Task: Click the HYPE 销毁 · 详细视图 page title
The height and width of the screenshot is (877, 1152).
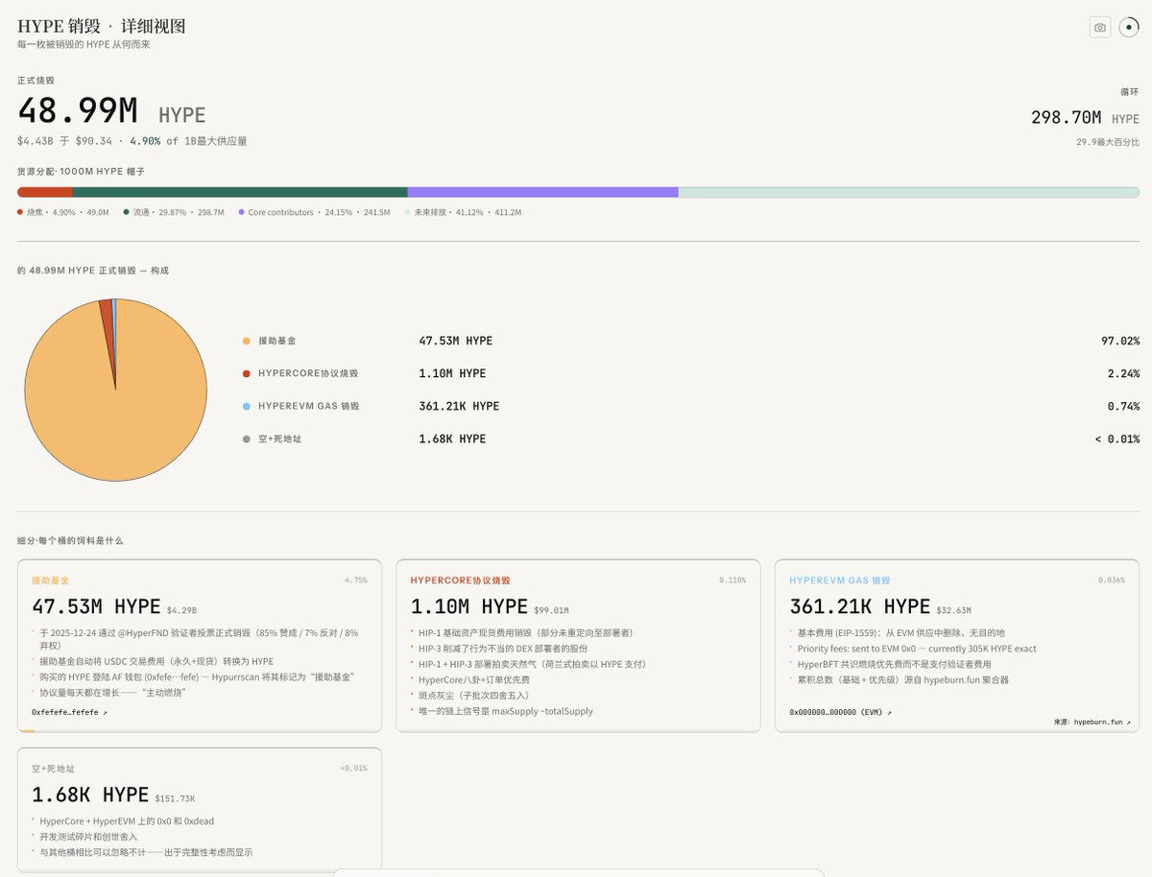Action: (102, 26)
